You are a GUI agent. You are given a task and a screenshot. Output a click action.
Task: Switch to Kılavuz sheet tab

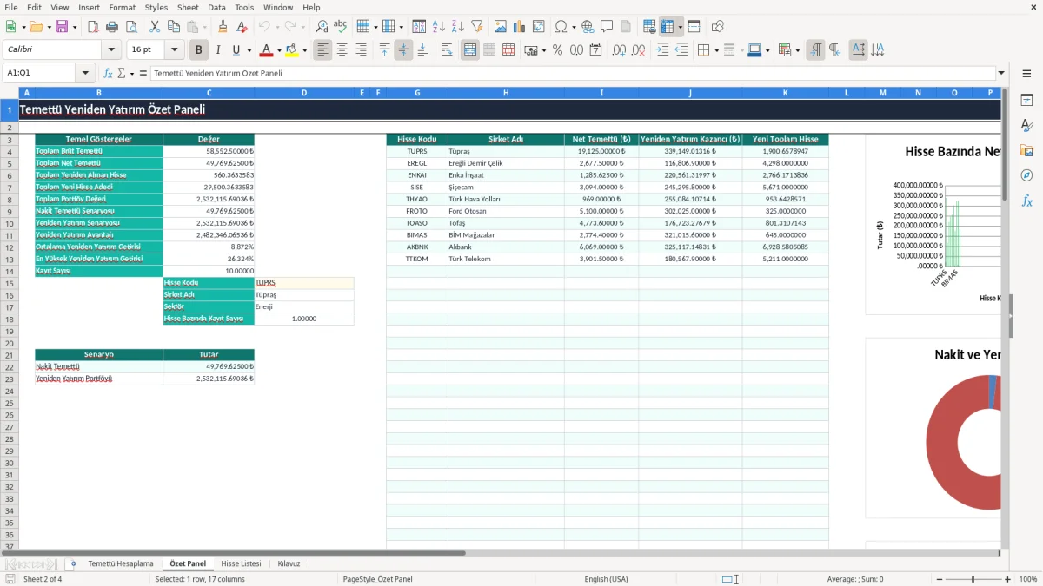(x=289, y=563)
